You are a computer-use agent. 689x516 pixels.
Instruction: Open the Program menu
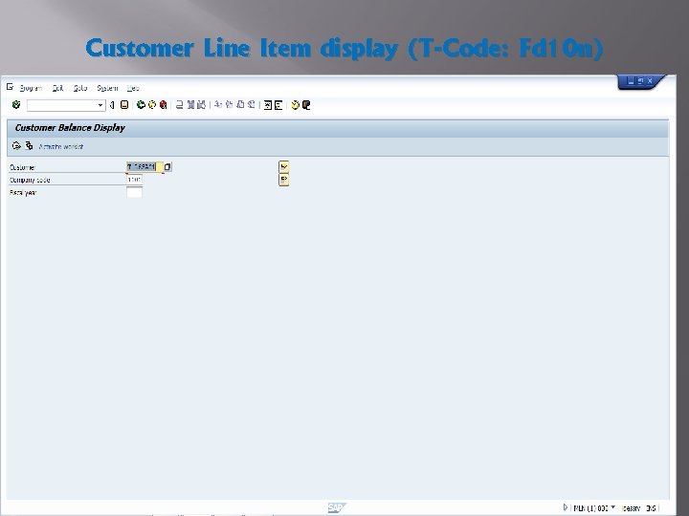[31, 88]
